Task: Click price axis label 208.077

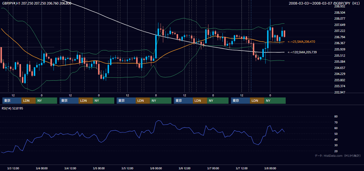Action: [x=340, y=19]
